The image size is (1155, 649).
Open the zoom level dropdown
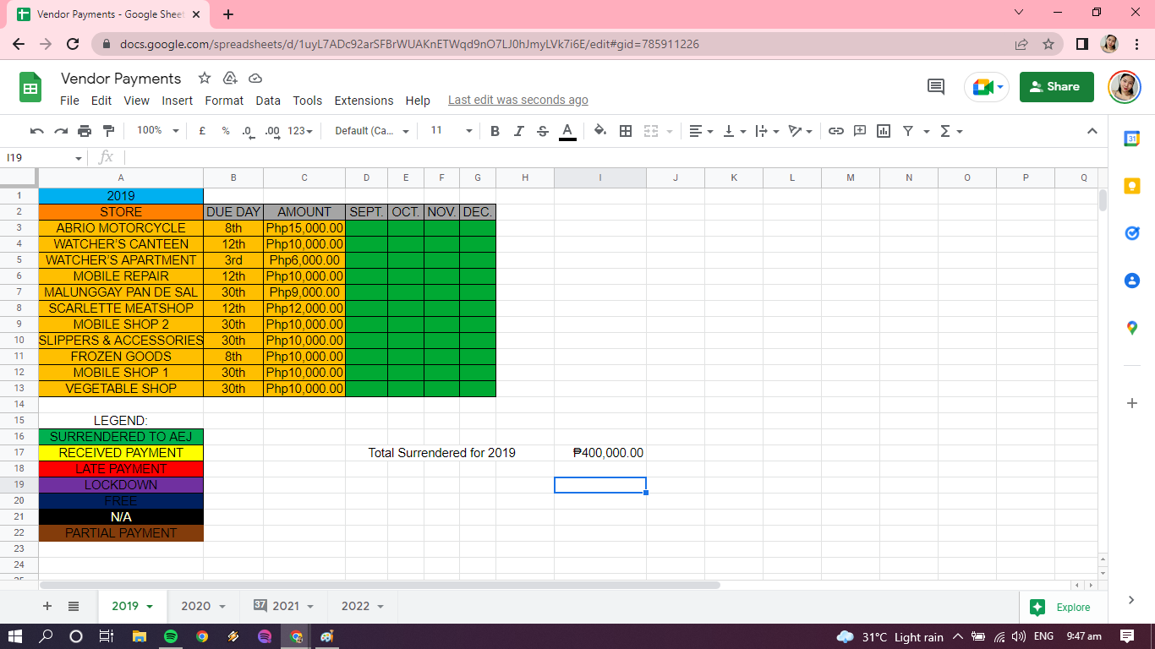click(157, 131)
